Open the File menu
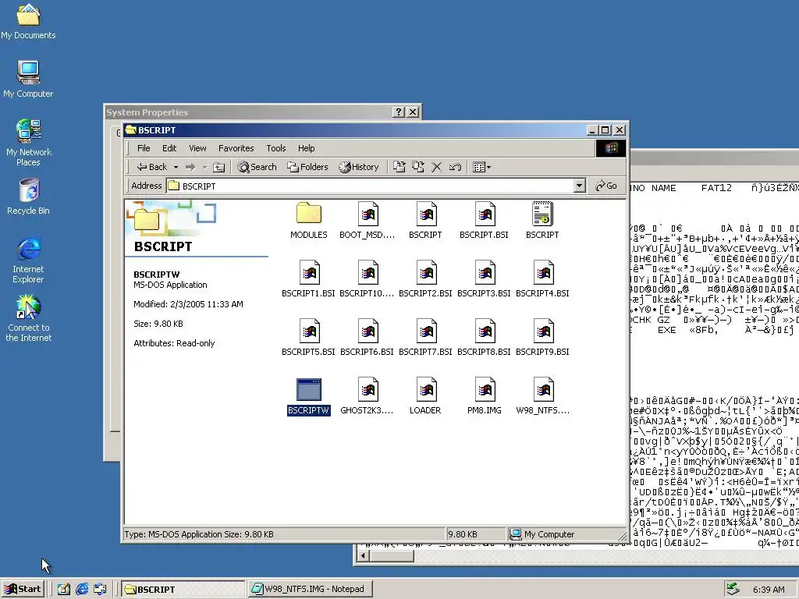Image resolution: width=799 pixels, height=599 pixels. pyautogui.click(x=144, y=148)
